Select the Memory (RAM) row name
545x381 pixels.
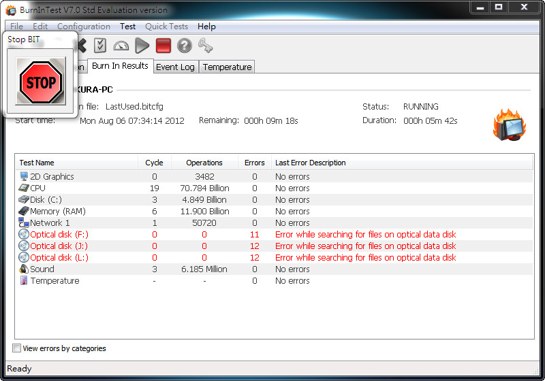tap(58, 211)
